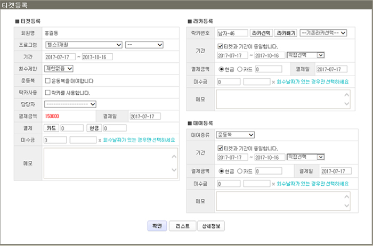
Task: Open the 기존락카선택 dropdown
Action: tap(323, 33)
